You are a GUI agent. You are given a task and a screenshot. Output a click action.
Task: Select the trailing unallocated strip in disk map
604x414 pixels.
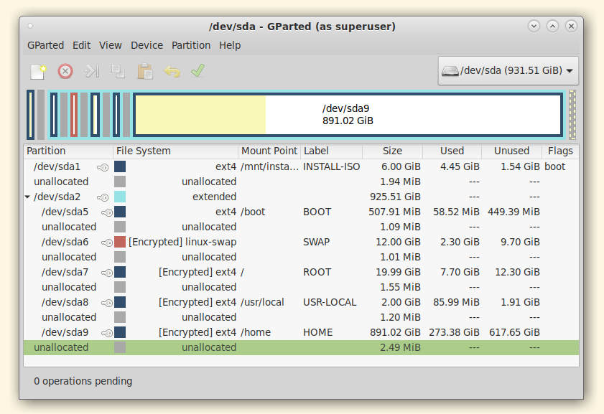pyautogui.click(x=572, y=115)
